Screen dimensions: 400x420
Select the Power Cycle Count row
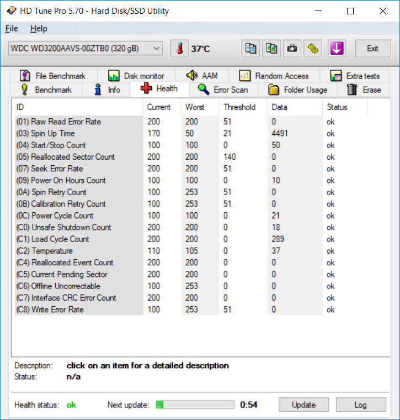click(191, 216)
